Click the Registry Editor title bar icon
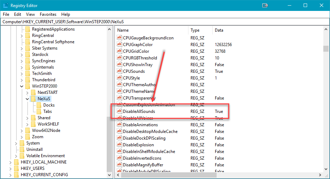 (5, 5)
